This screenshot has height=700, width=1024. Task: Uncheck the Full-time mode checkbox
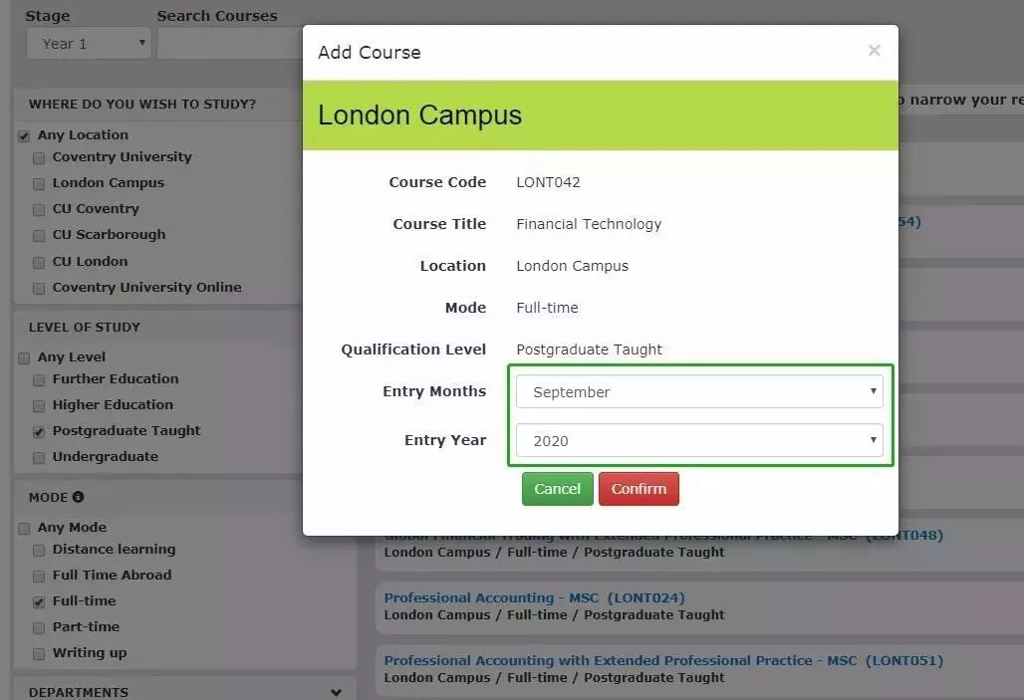(x=39, y=602)
